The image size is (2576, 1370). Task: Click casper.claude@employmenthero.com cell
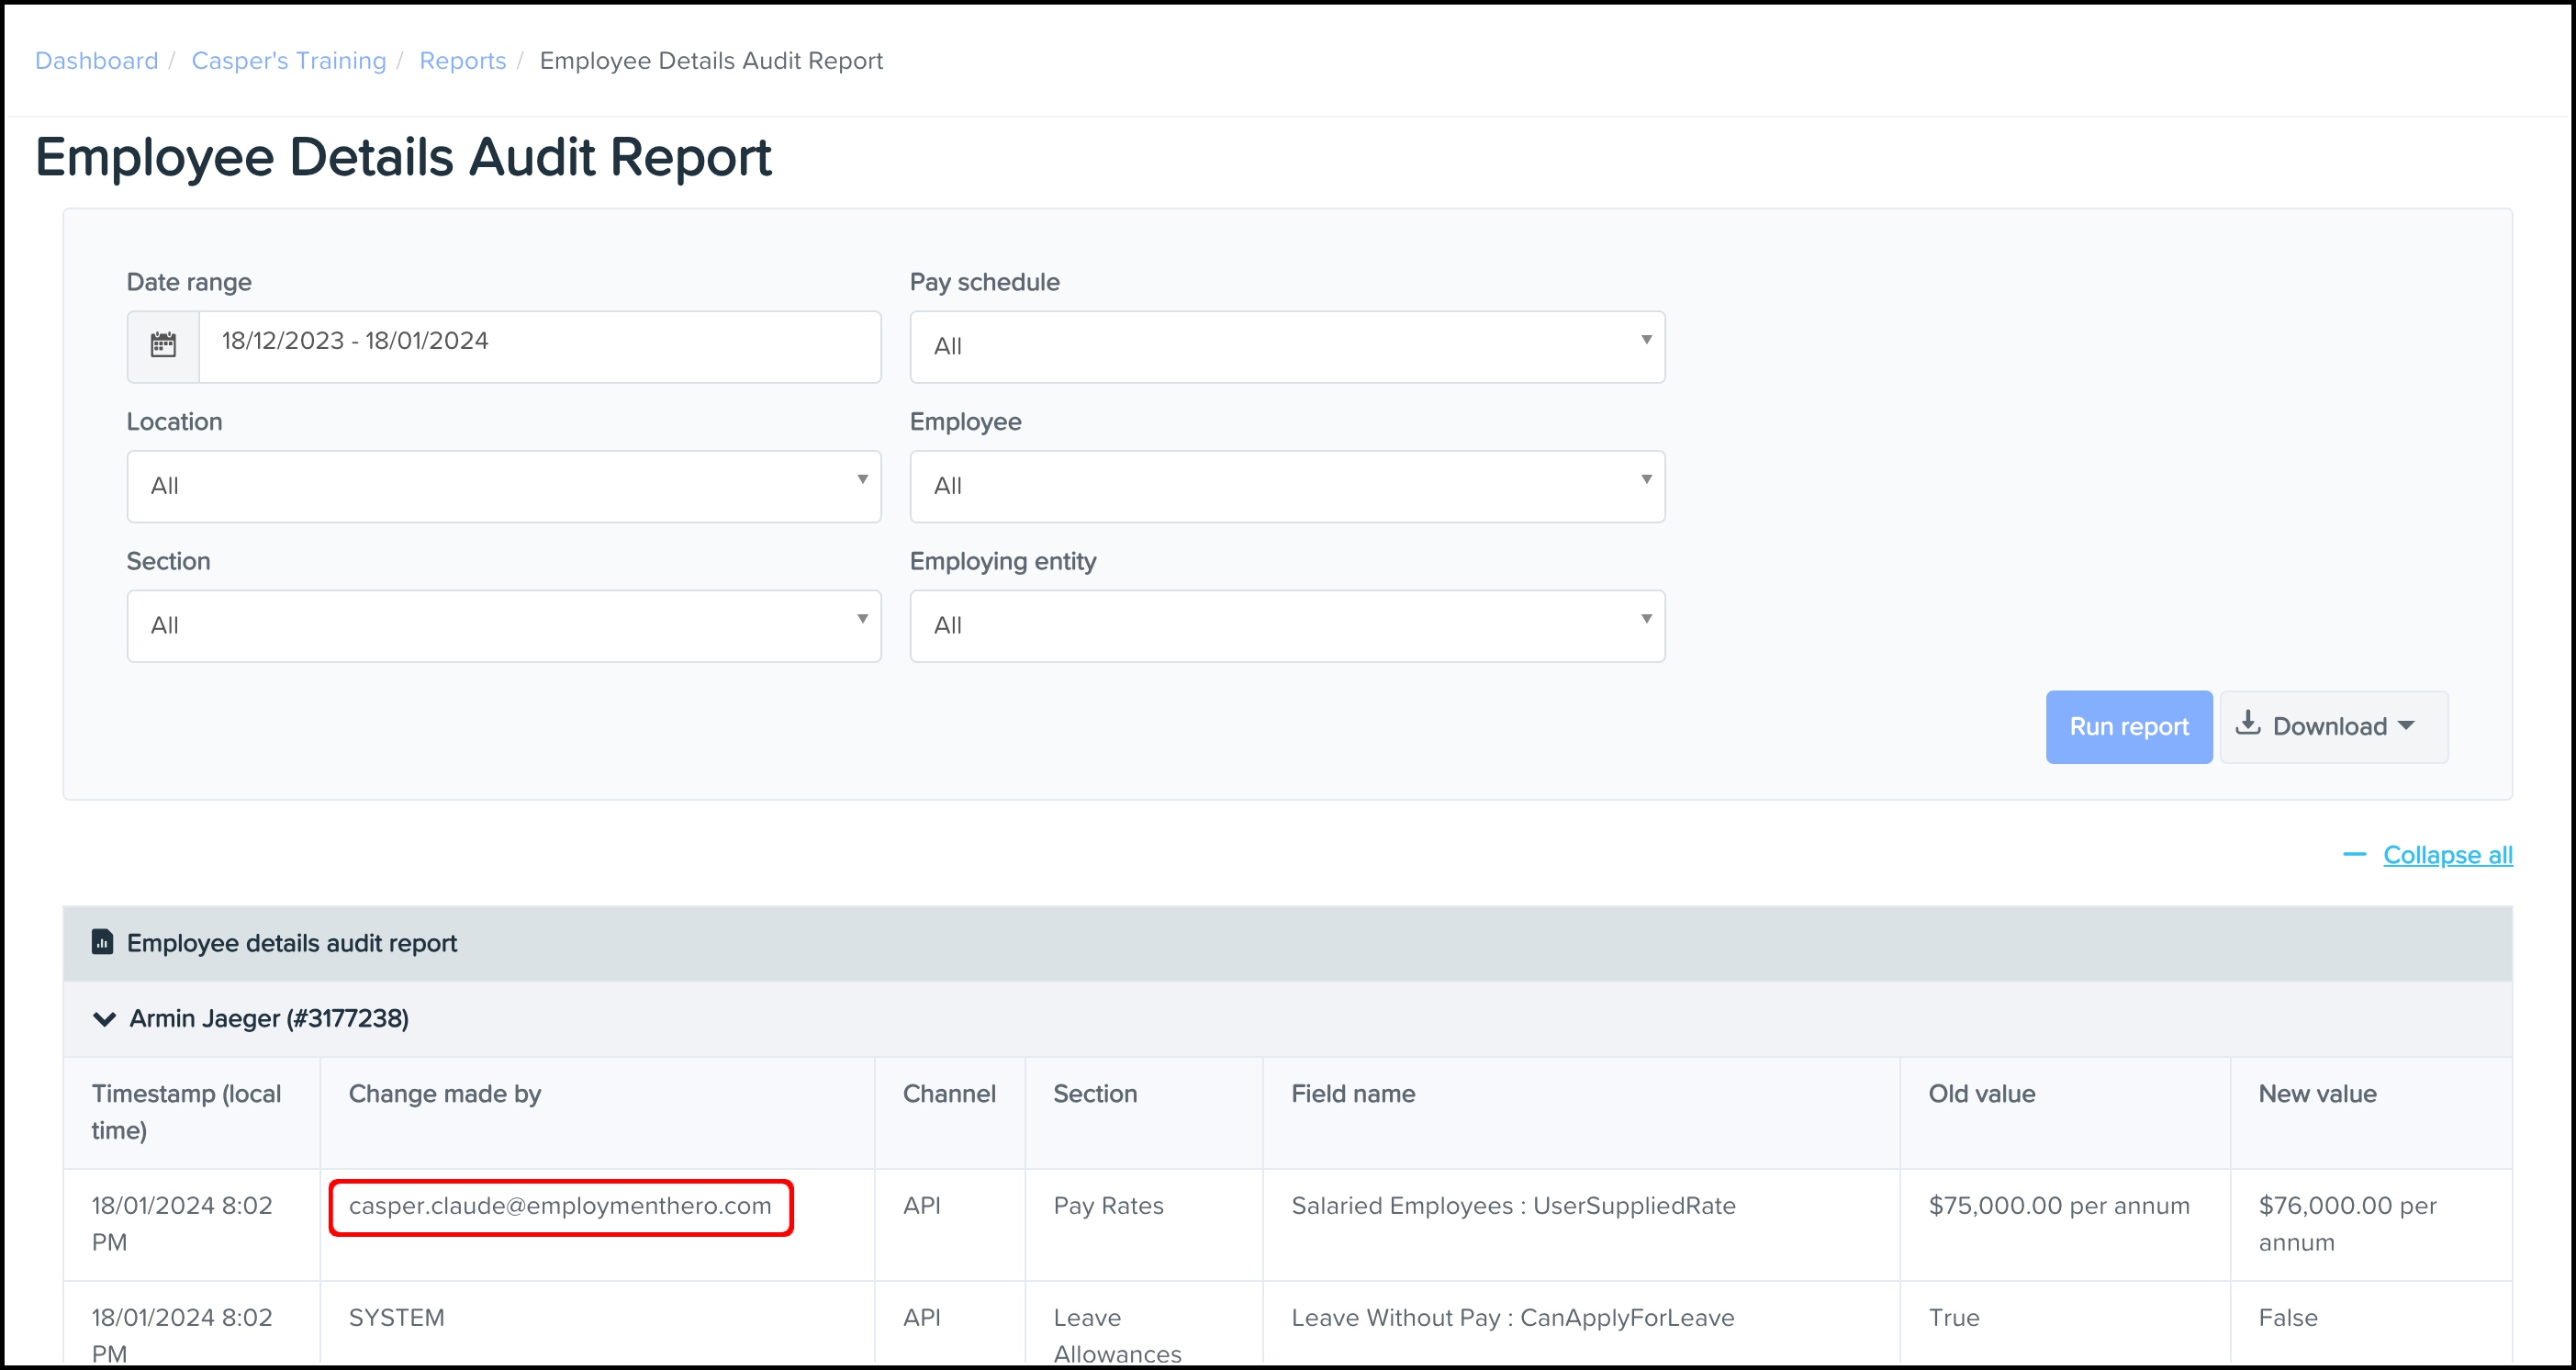pyautogui.click(x=560, y=1206)
